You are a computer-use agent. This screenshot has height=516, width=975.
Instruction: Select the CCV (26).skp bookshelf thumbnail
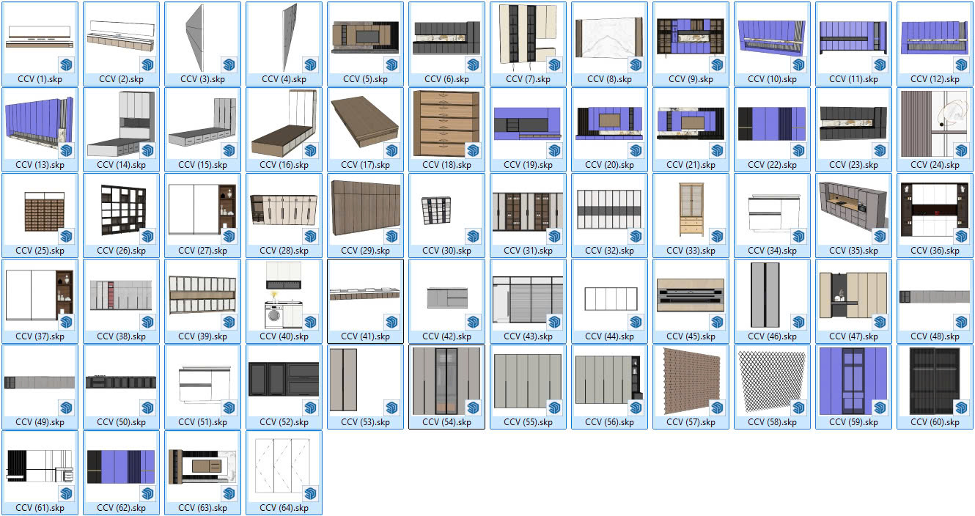pos(121,208)
